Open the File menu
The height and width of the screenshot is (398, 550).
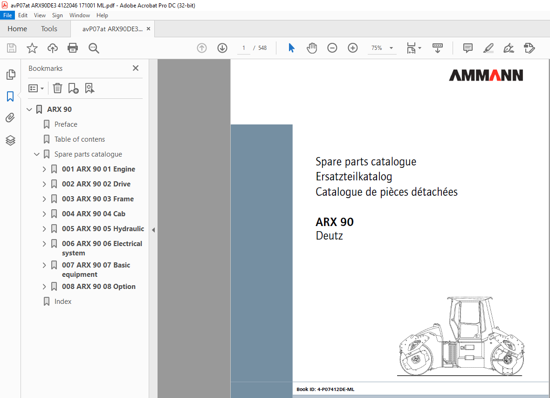[7, 15]
